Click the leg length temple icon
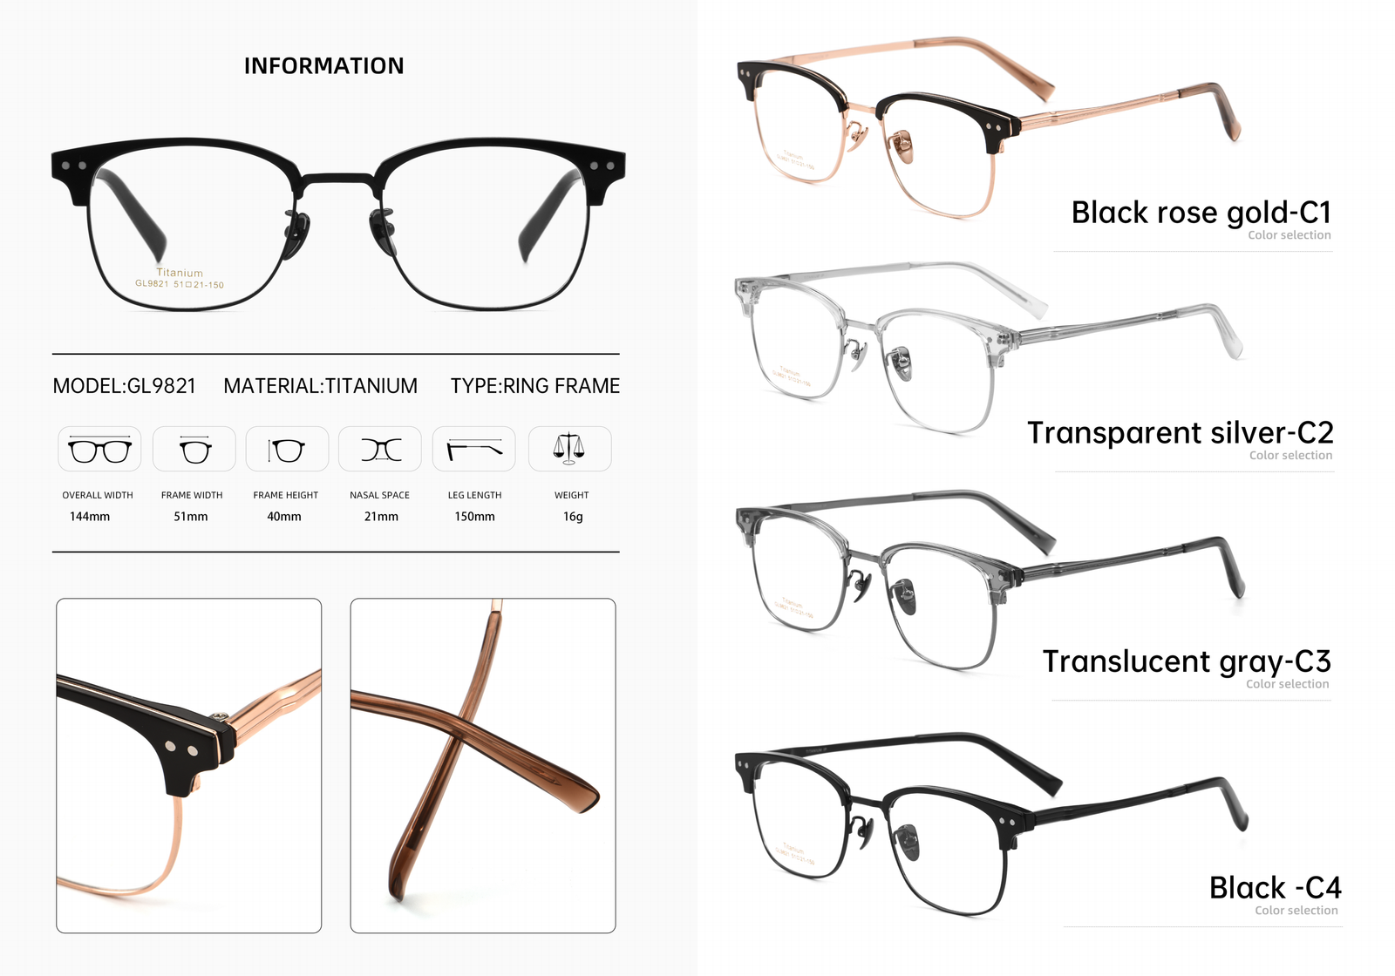 tap(474, 449)
